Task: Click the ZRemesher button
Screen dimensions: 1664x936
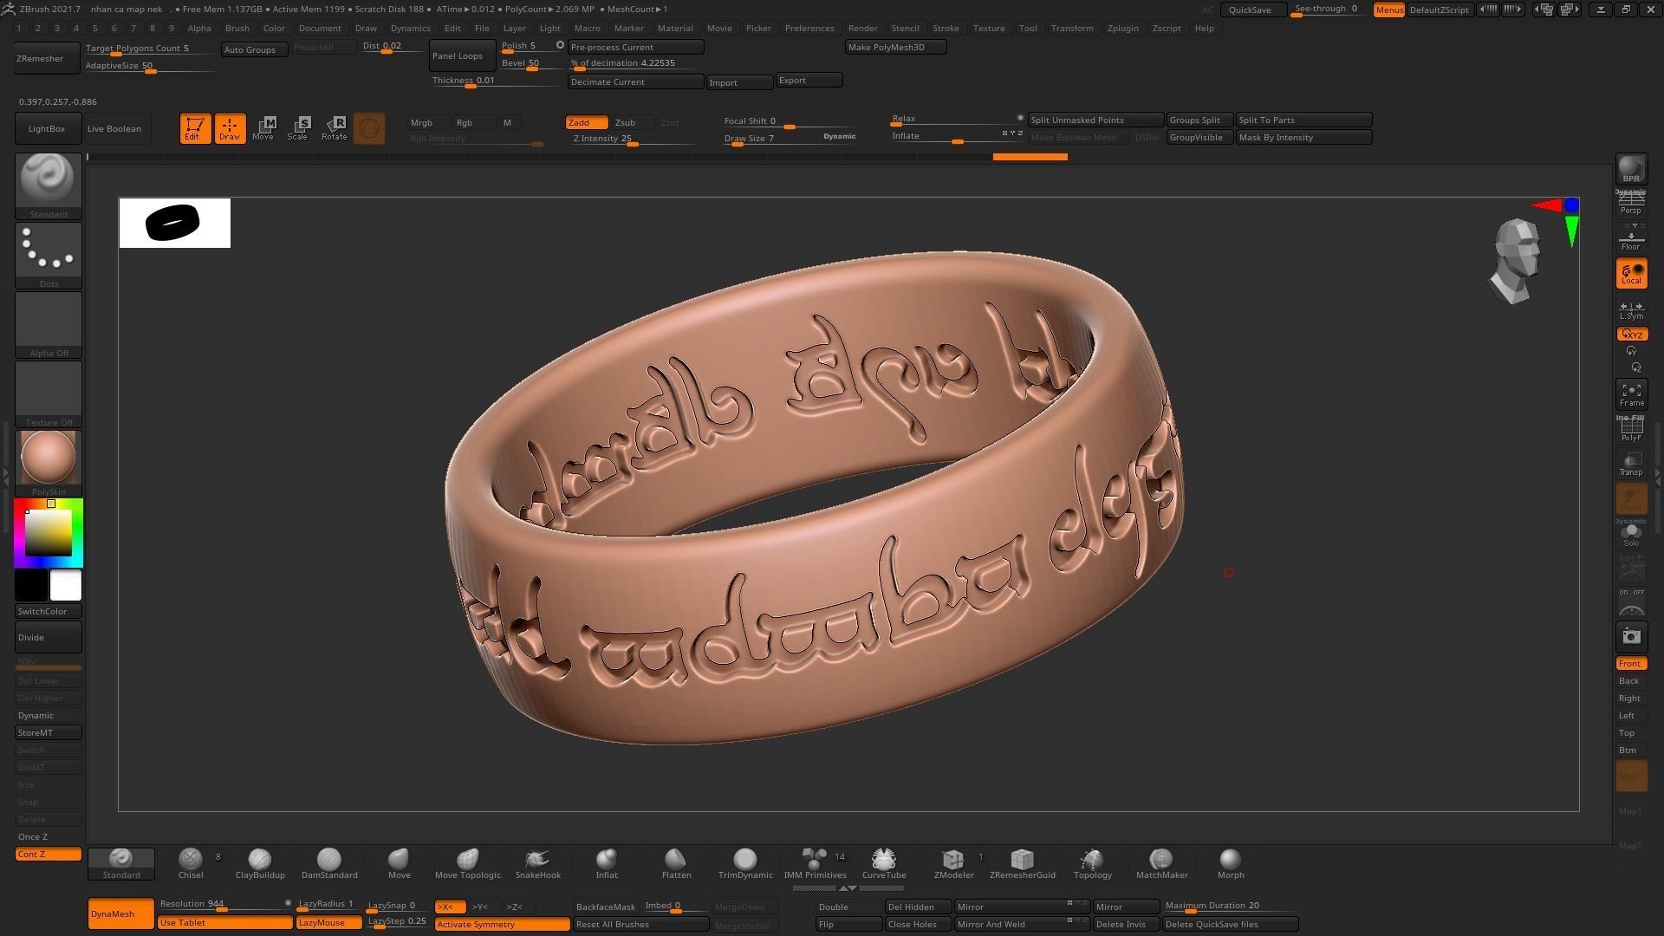Action: point(48,58)
